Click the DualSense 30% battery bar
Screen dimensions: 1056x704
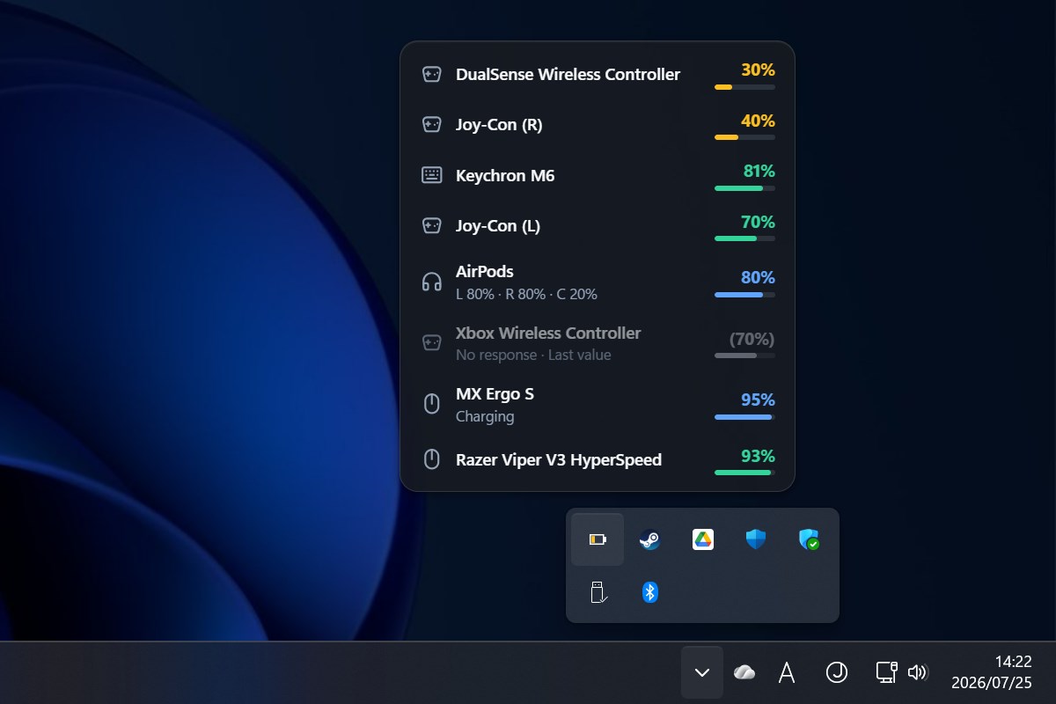pyautogui.click(x=744, y=87)
